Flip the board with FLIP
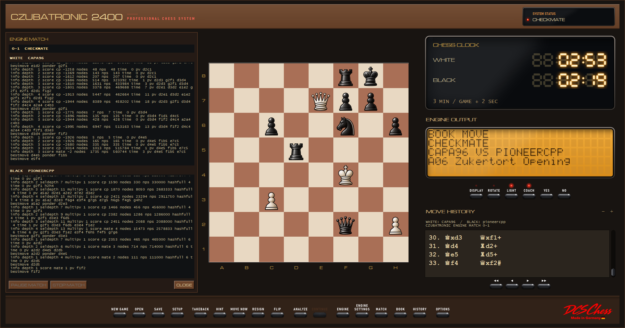625x328 pixels. [277, 315]
